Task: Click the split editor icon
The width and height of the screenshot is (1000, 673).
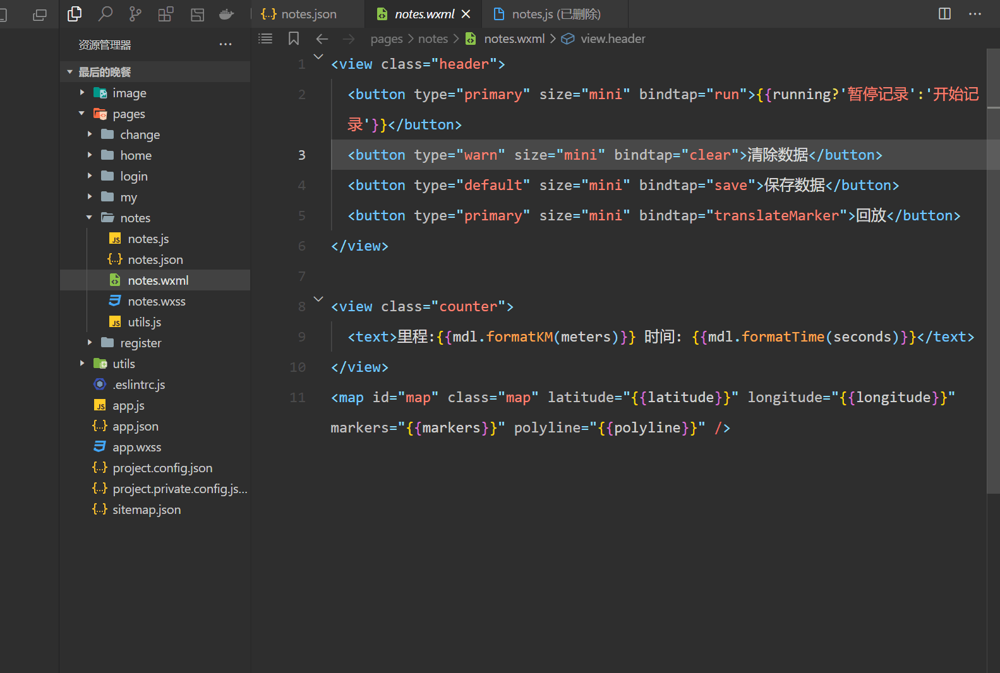Action: (x=944, y=14)
